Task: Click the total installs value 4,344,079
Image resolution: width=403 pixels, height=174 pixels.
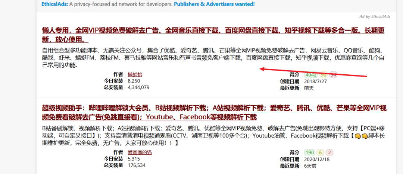Action: coord(138,87)
